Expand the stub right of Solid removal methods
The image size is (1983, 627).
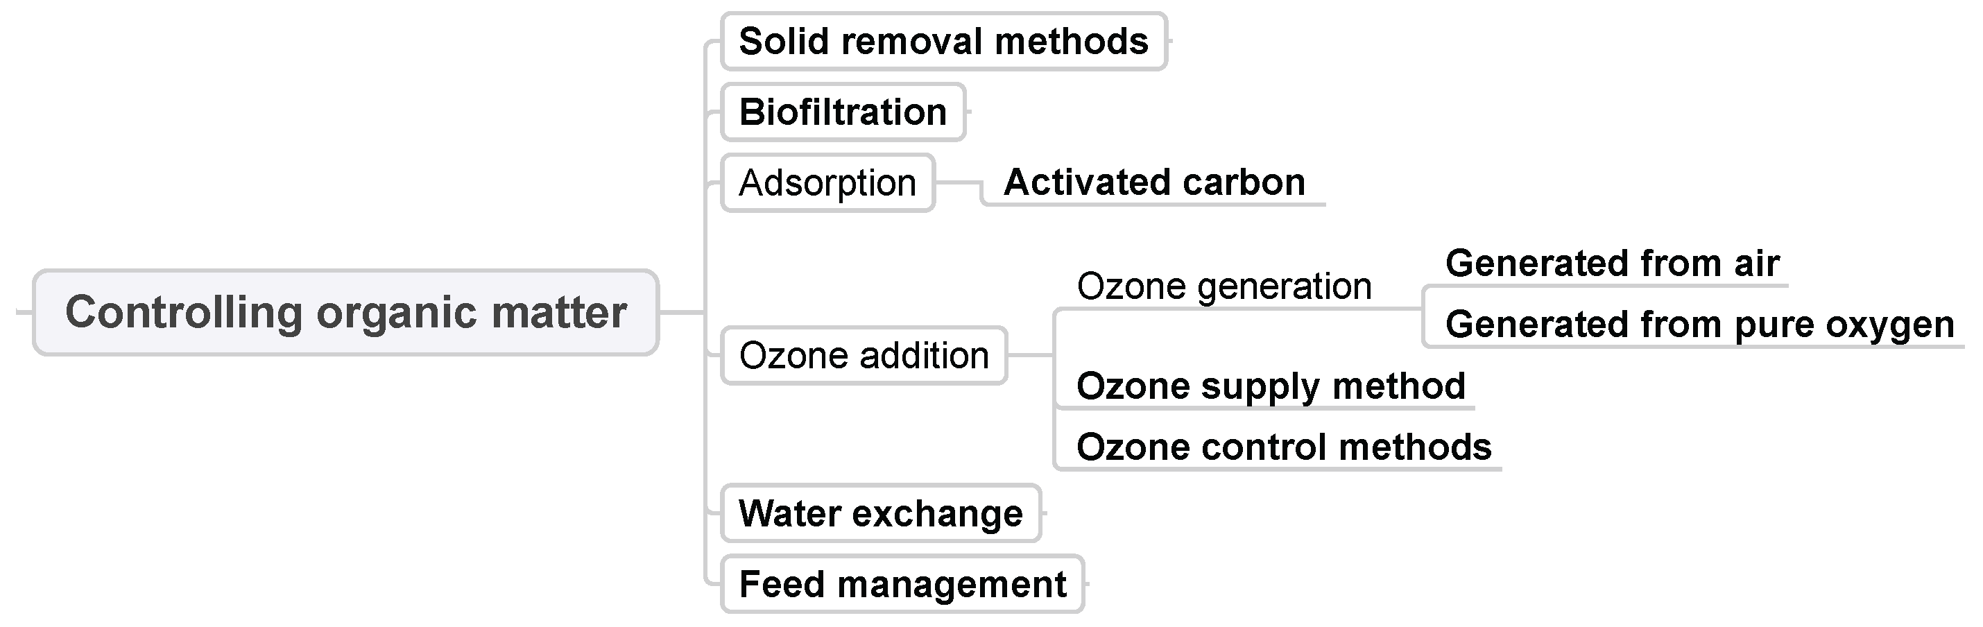1171,42
